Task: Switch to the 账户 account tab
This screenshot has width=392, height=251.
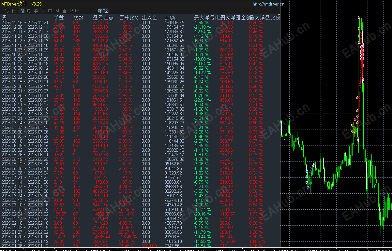Action: [74, 11]
